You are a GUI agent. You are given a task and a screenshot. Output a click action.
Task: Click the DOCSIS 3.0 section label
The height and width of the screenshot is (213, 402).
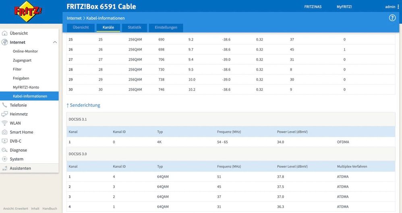78,154
